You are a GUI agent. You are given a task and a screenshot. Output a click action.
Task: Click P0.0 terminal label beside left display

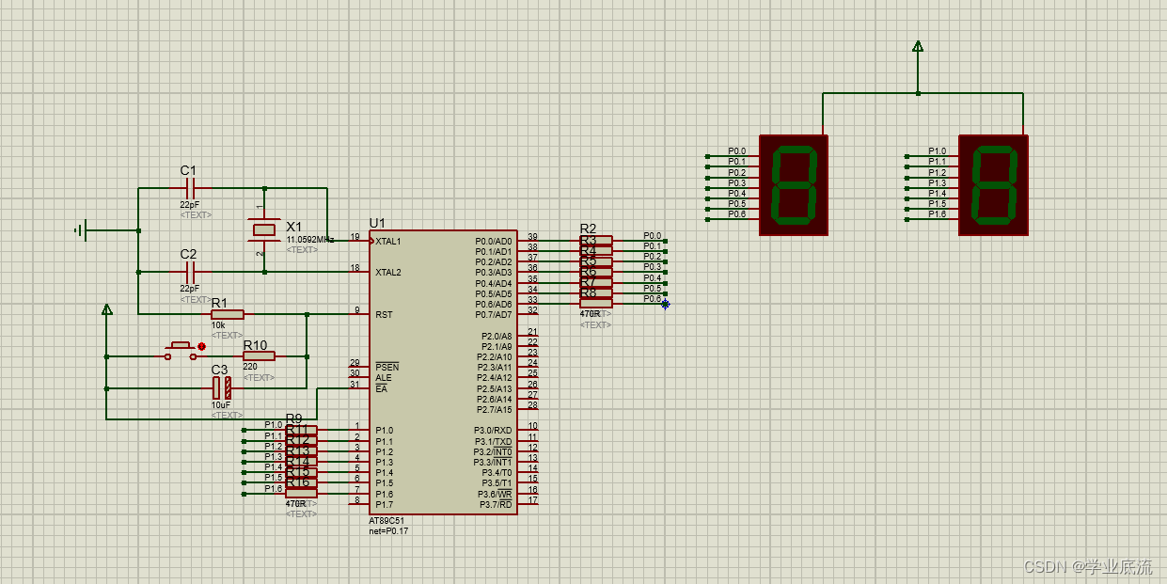coord(736,150)
